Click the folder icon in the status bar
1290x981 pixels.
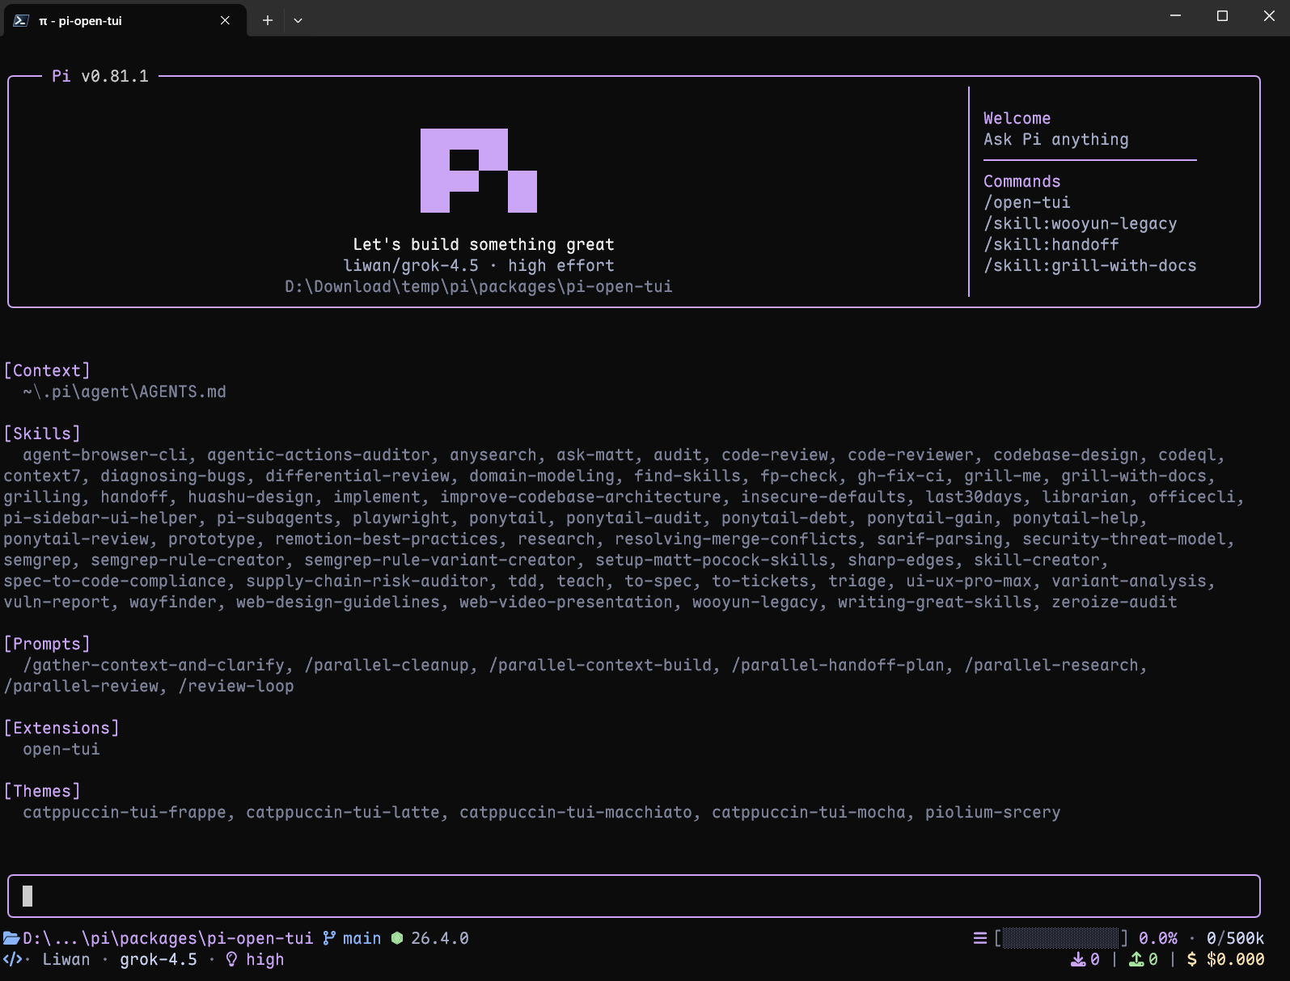(x=11, y=938)
